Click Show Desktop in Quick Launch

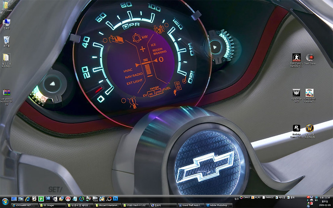pyautogui.click(x=14, y=199)
